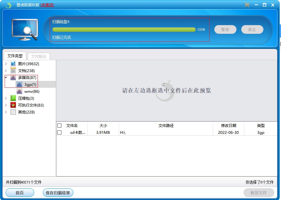Click the 其他 category icon
The height and width of the screenshot is (200, 281).
(13, 112)
